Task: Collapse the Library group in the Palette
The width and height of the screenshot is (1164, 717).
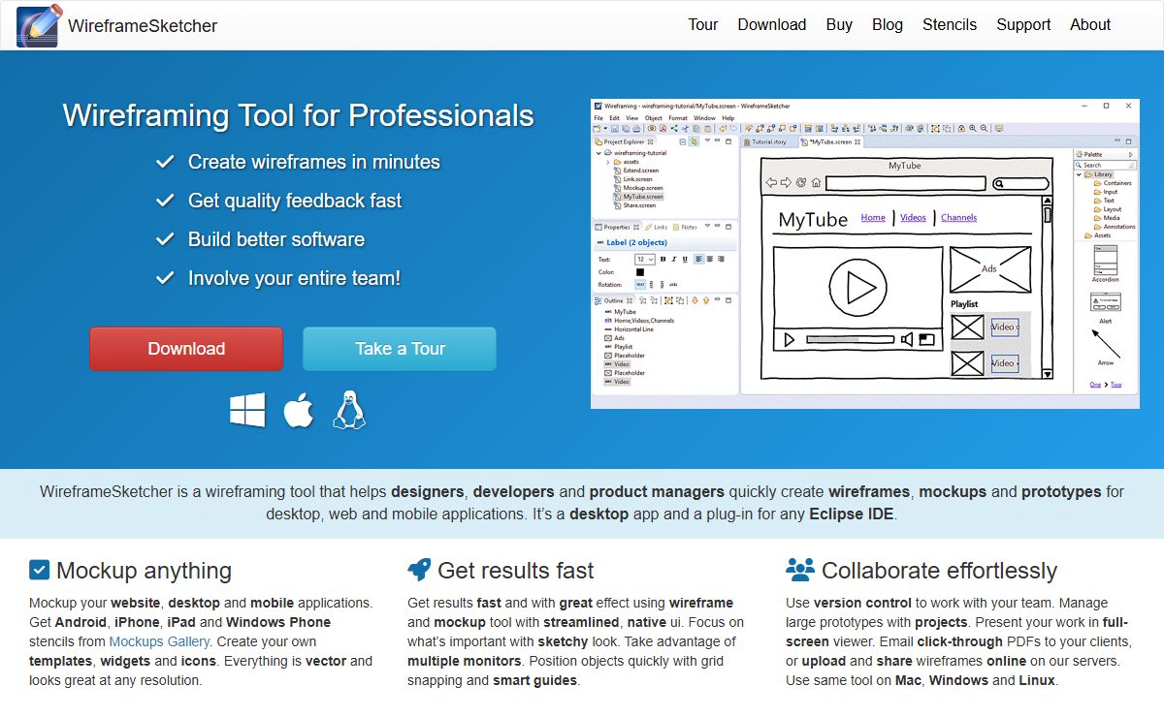Action: tap(1079, 174)
